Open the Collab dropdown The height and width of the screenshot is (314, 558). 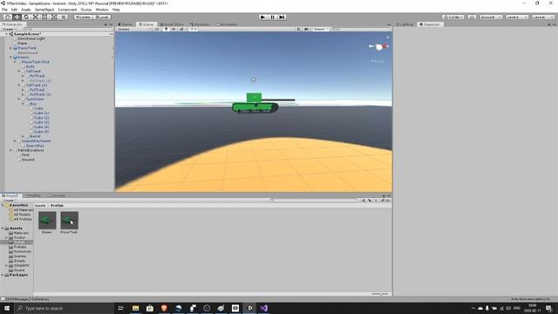[453, 17]
